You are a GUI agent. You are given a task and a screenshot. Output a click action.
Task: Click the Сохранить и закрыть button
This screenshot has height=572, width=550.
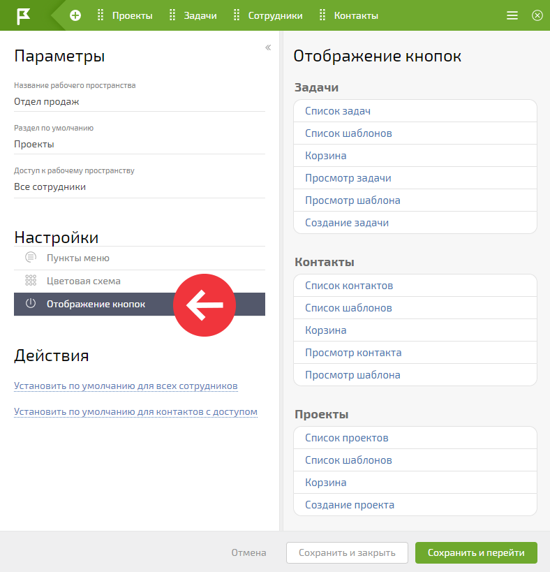point(347,552)
